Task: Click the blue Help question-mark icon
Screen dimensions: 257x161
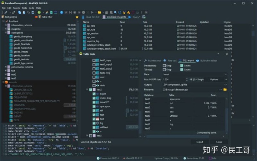Action: tap(61, 12)
